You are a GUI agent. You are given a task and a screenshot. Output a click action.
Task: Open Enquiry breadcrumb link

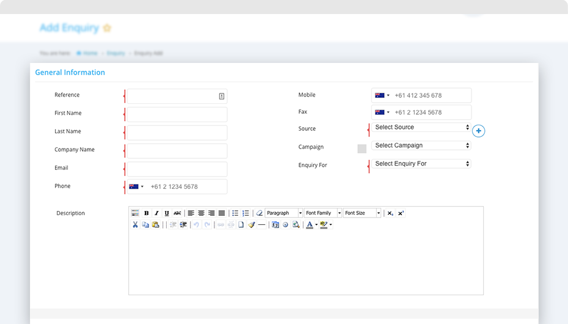click(x=115, y=53)
